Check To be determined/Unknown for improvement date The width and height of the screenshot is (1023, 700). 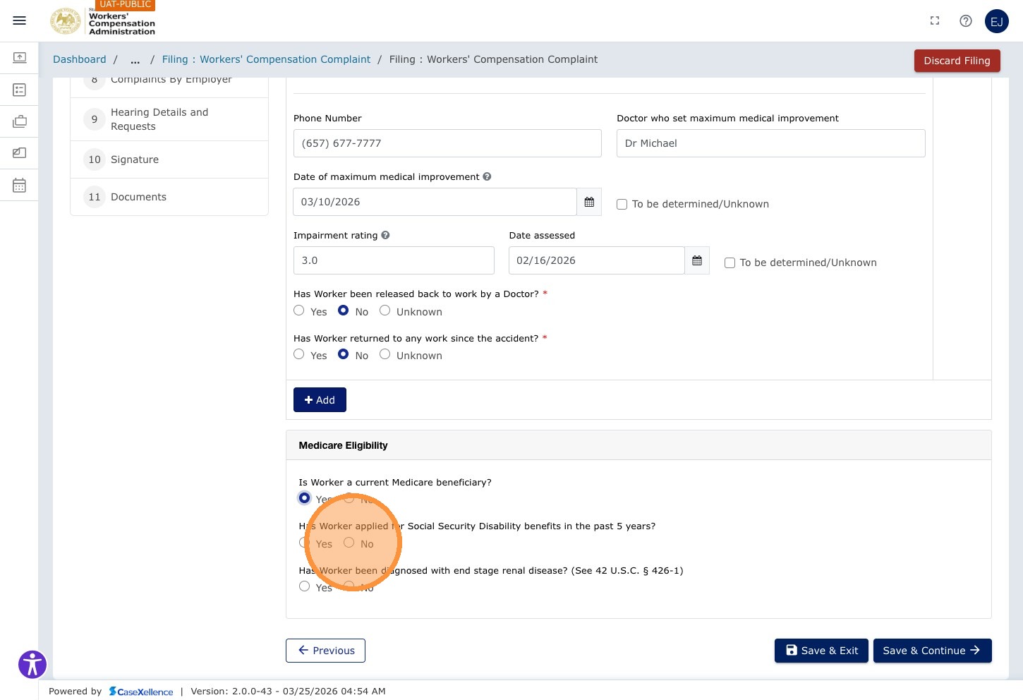coord(622,204)
